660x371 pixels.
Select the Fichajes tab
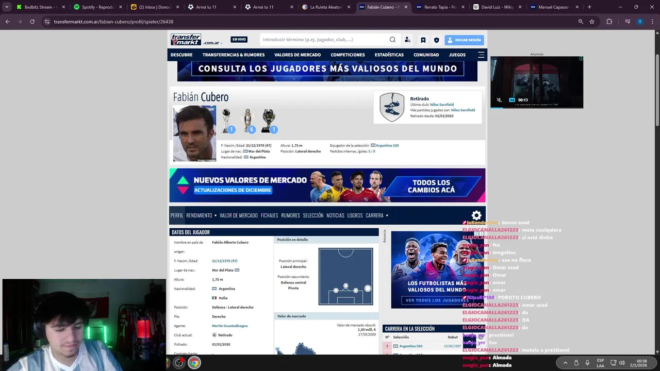(x=269, y=215)
